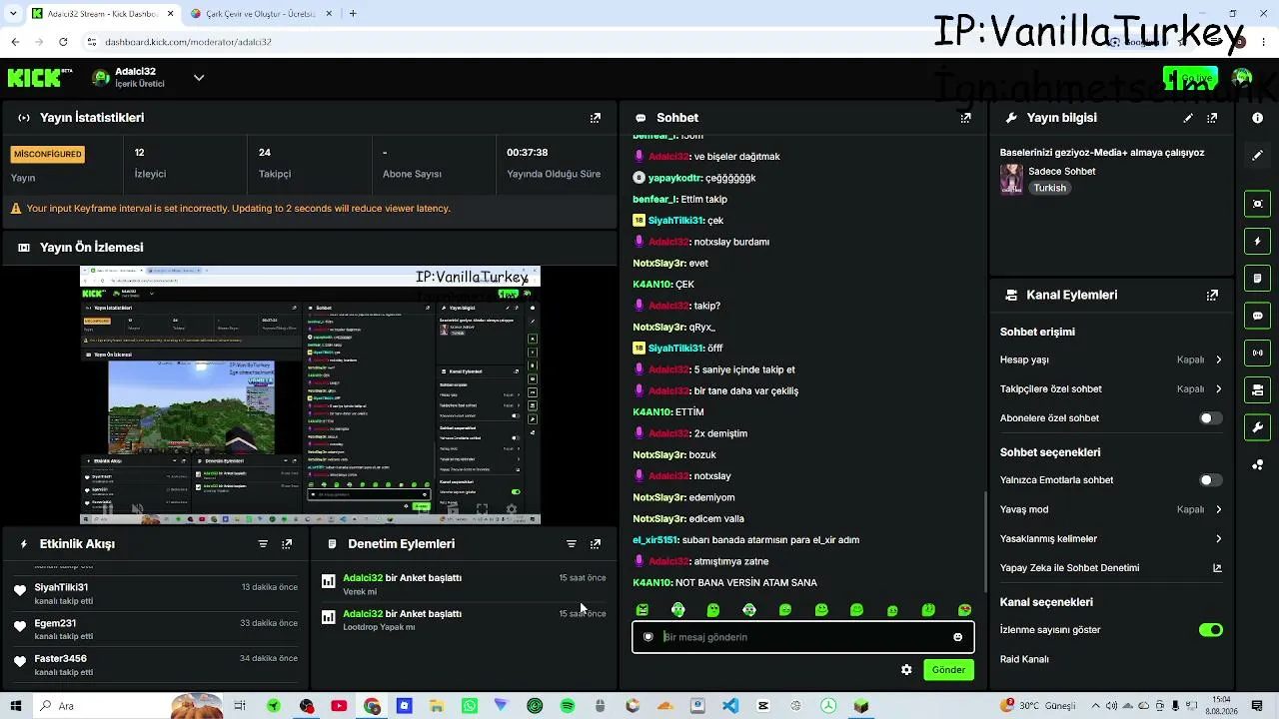This screenshot has width=1279, height=719.
Task: Pop out the Yayın bilgisi panel
Action: pyautogui.click(x=1212, y=118)
